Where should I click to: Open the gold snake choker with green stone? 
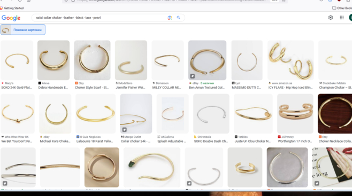(152, 167)
